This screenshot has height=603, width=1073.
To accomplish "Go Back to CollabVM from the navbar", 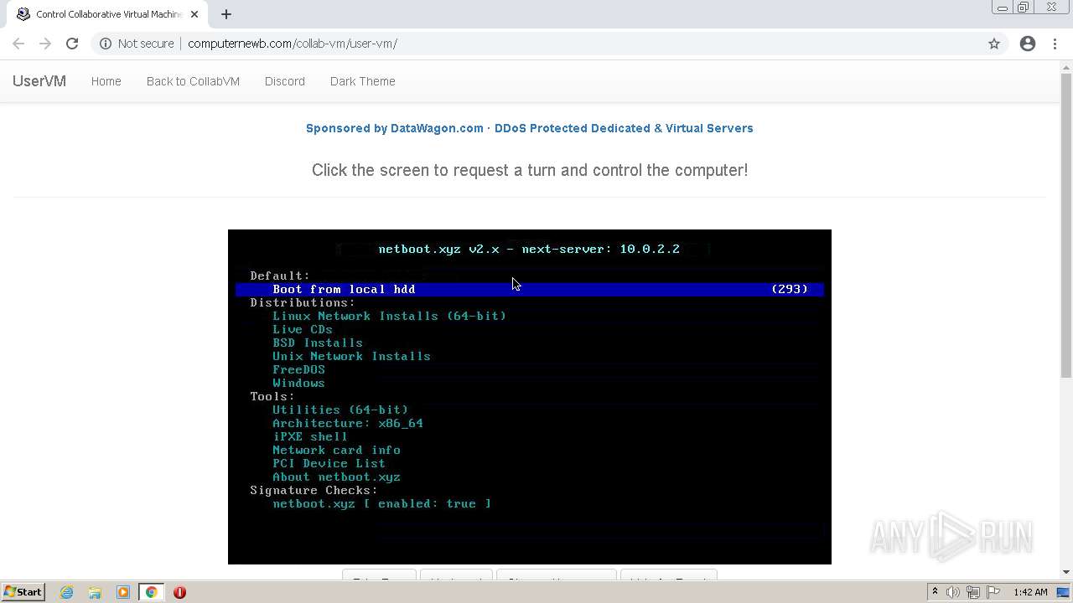I will [x=193, y=81].
